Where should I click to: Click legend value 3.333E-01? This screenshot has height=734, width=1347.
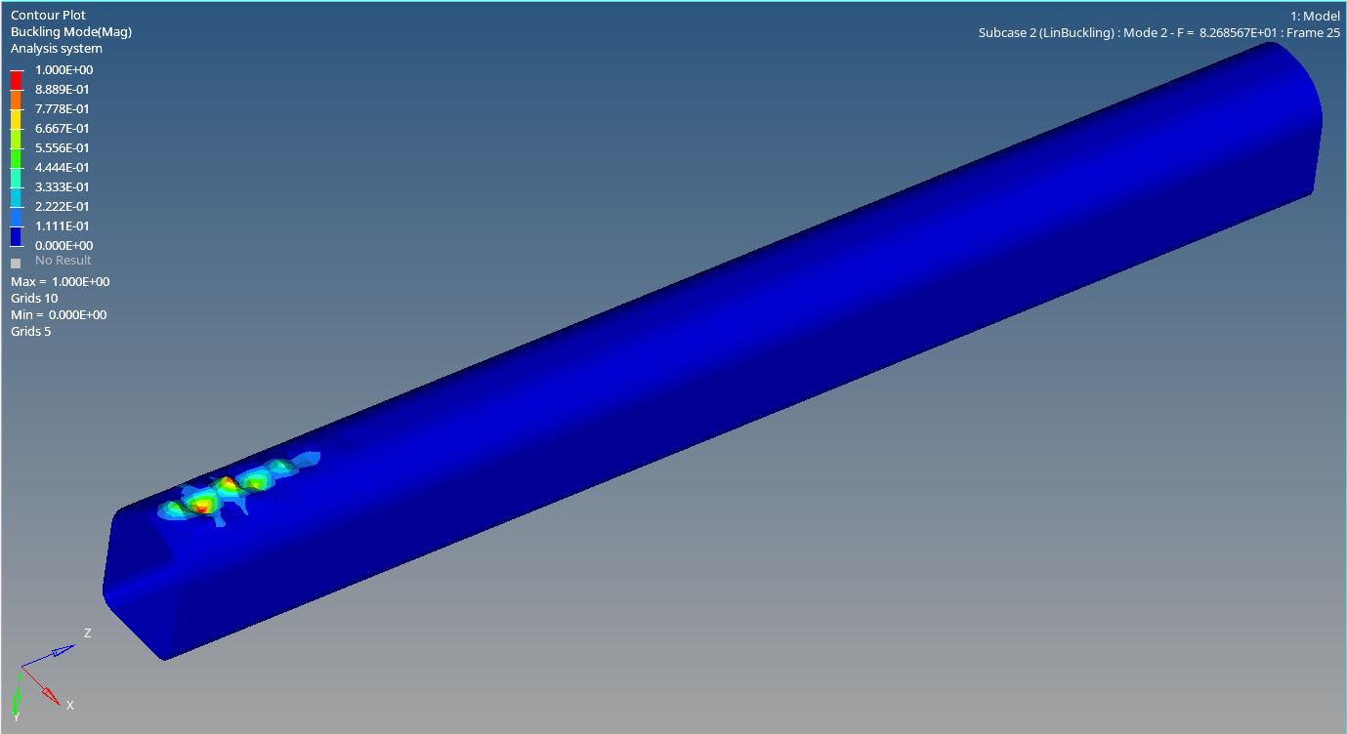pyautogui.click(x=63, y=187)
